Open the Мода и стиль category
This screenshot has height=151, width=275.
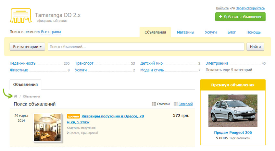pyautogui.click(x=152, y=70)
